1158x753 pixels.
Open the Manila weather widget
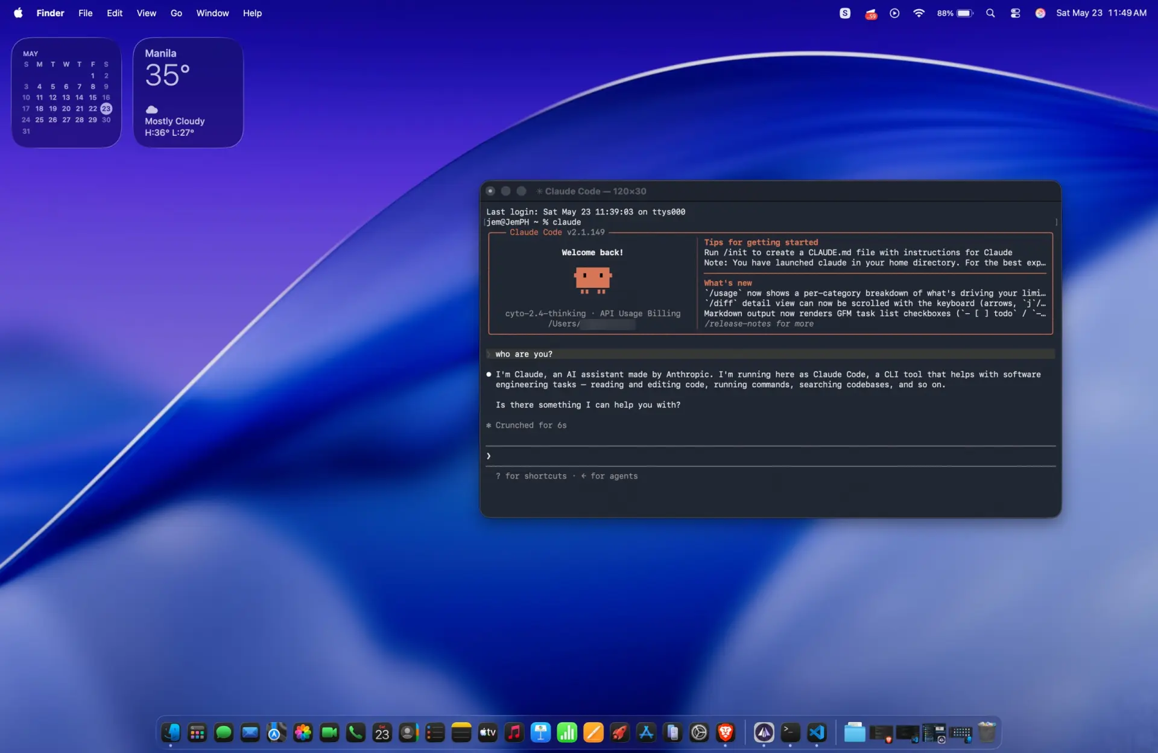coord(188,92)
